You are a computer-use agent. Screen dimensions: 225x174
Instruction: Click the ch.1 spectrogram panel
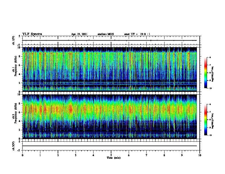click(x=110, y=69)
